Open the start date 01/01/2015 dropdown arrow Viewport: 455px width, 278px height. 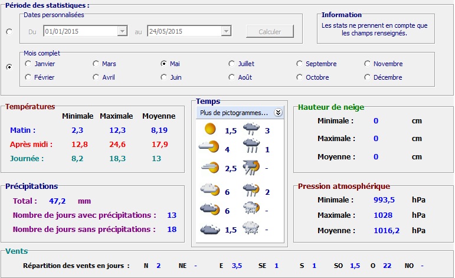(x=123, y=31)
